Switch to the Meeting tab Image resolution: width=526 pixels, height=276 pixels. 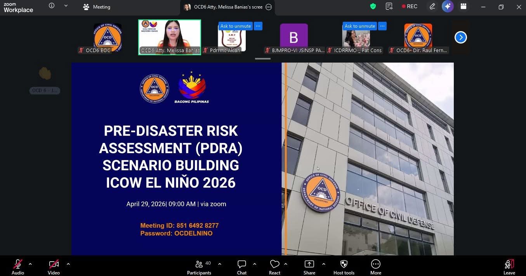pyautogui.click(x=96, y=7)
